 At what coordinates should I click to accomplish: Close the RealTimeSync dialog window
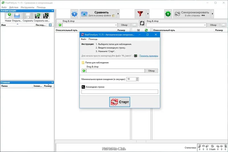point(156,35)
